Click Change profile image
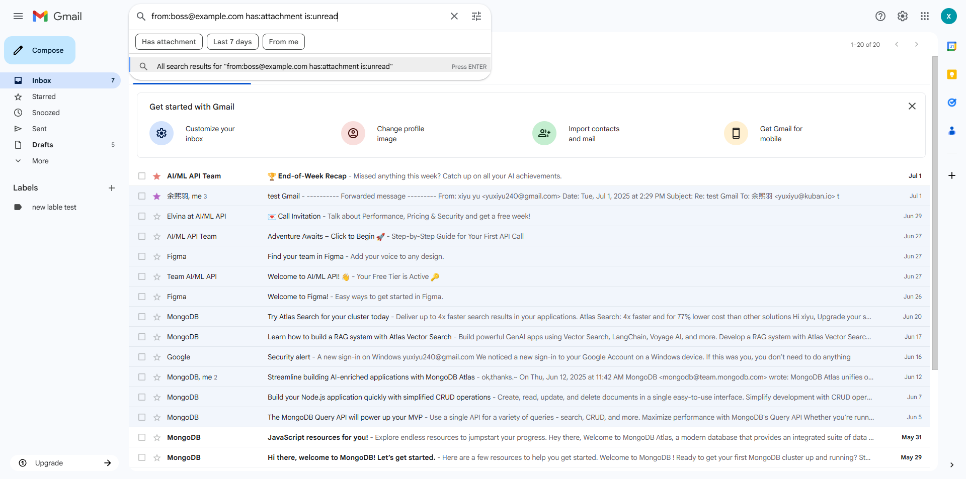 click(400, 134)
